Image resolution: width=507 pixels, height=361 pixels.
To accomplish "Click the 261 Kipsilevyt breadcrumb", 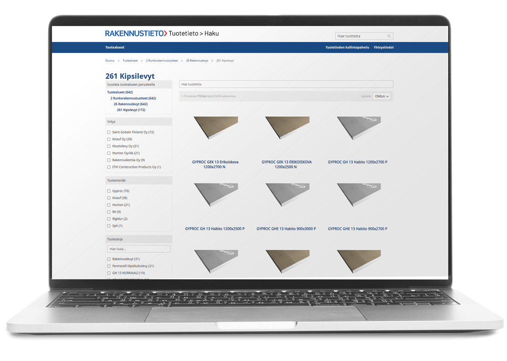I will point(225,60).
